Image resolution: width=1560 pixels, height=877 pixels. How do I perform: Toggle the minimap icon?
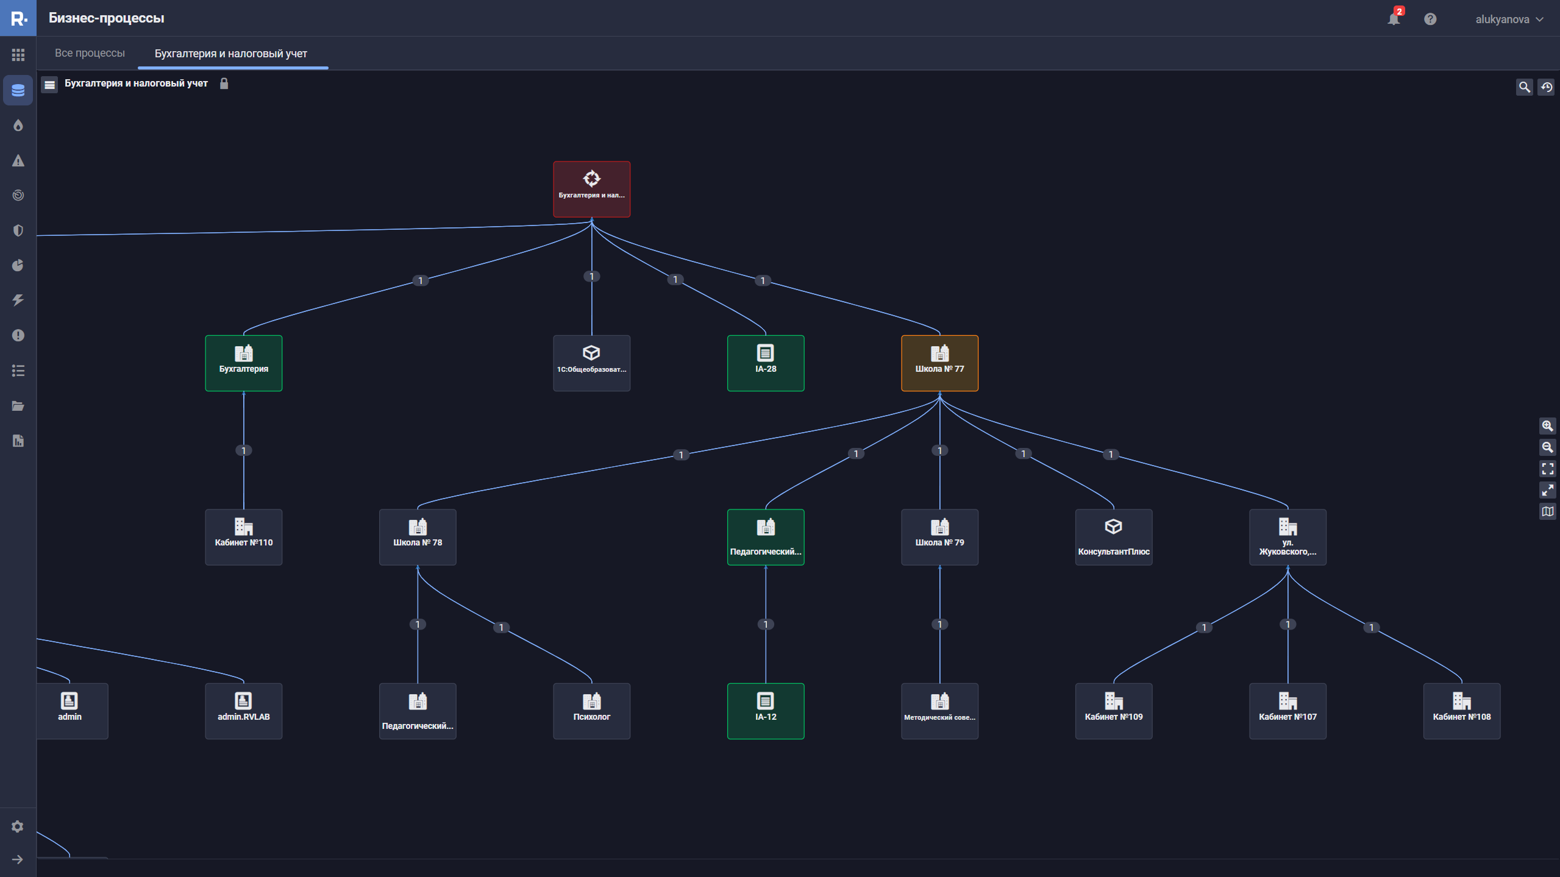[x=1547, y=511]
